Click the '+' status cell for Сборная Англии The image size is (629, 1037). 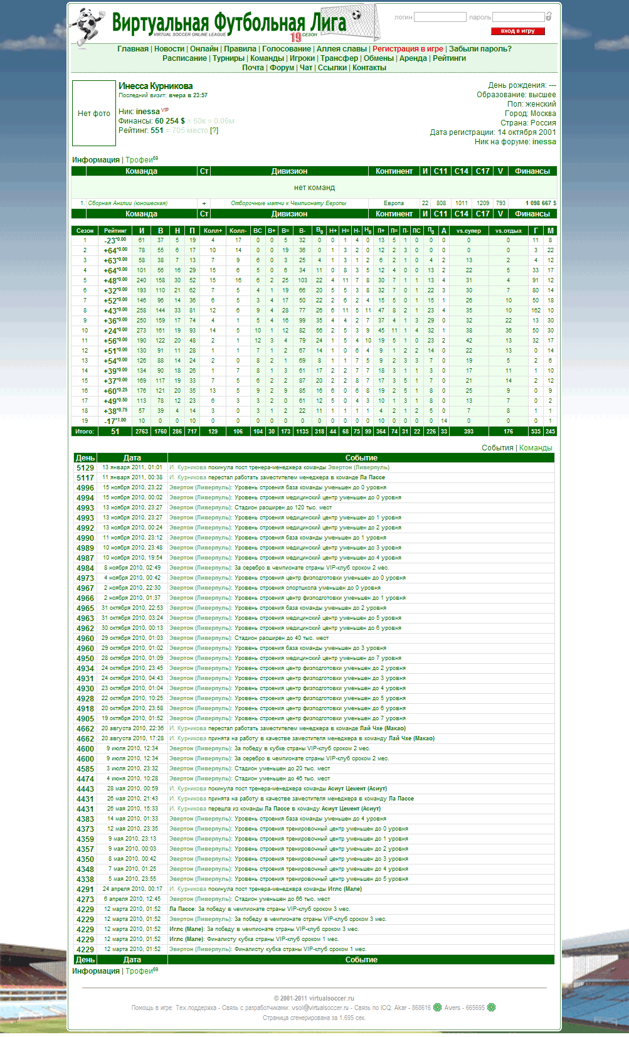click(204, 203)
